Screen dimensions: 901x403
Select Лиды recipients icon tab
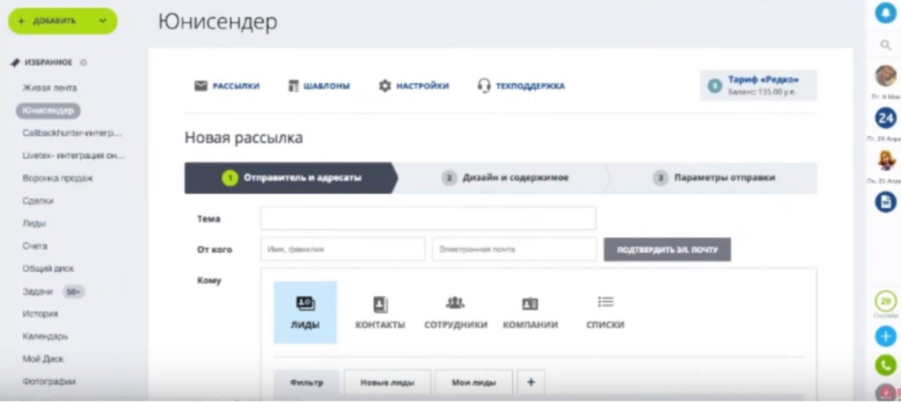click(x=305, y=312)
